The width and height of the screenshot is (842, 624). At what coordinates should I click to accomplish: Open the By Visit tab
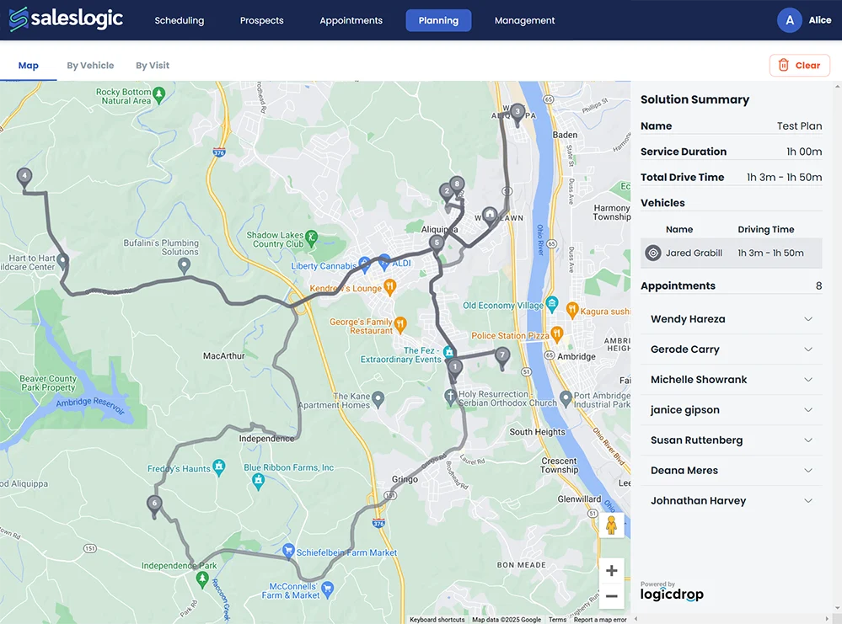click(153, 66)
